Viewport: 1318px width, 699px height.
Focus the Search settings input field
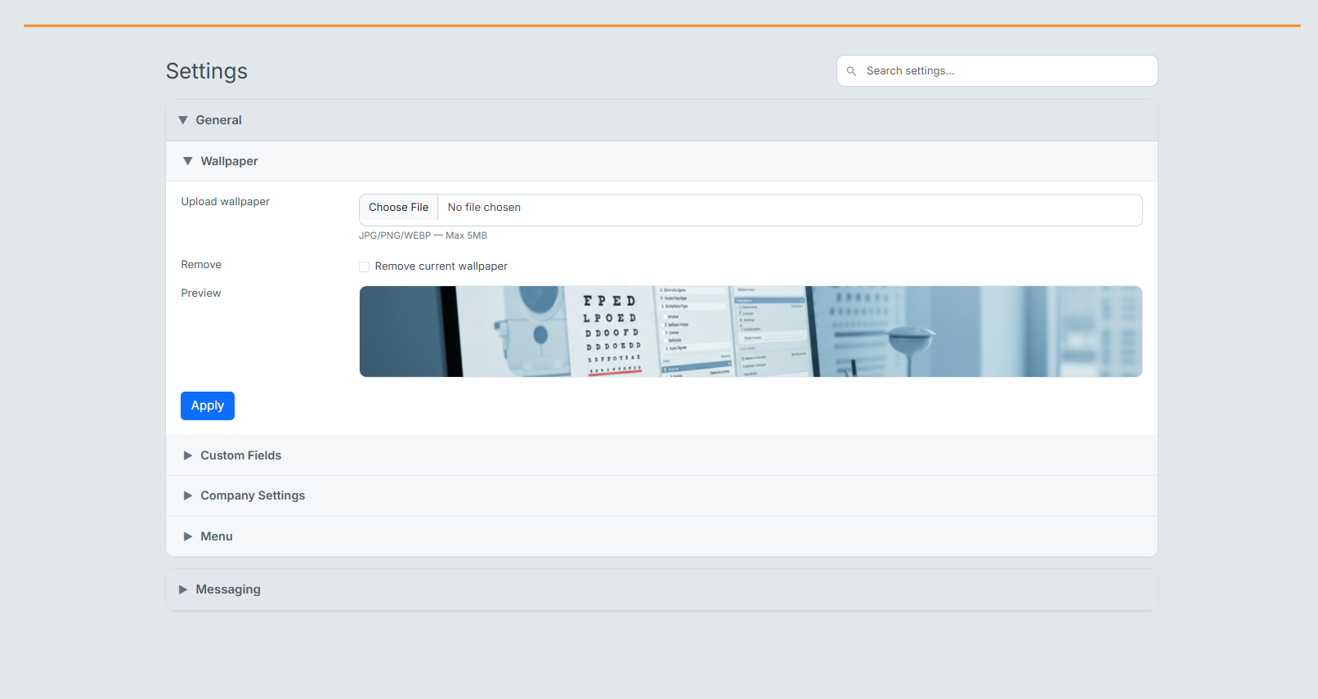point(1006,71)
